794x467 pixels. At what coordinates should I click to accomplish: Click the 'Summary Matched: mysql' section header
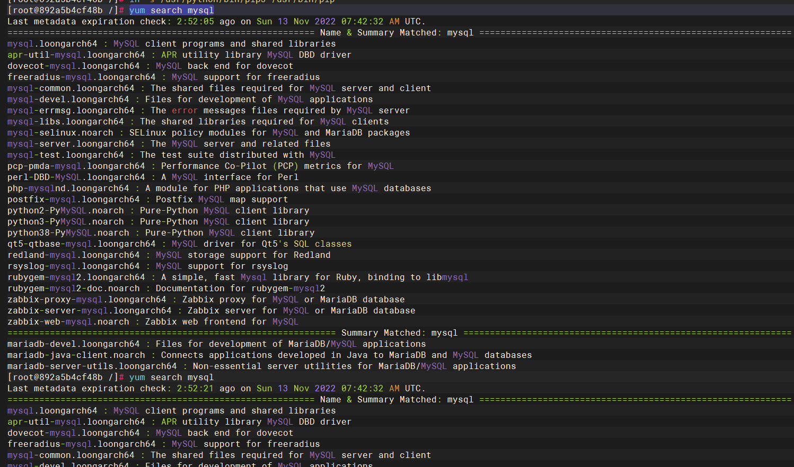[400, 333]
